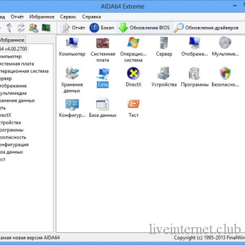Select Операционная система in the tree
The width and height of the screenshot is (245, 245).
click(24, 71)
